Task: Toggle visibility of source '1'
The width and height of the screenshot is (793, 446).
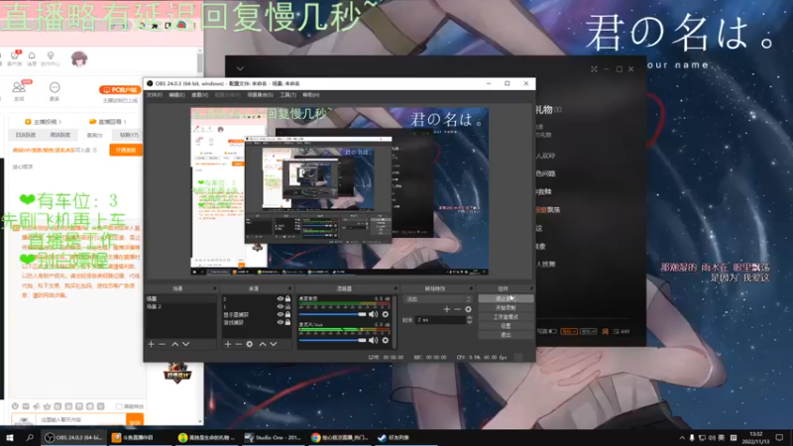Action: coord(281,306)
